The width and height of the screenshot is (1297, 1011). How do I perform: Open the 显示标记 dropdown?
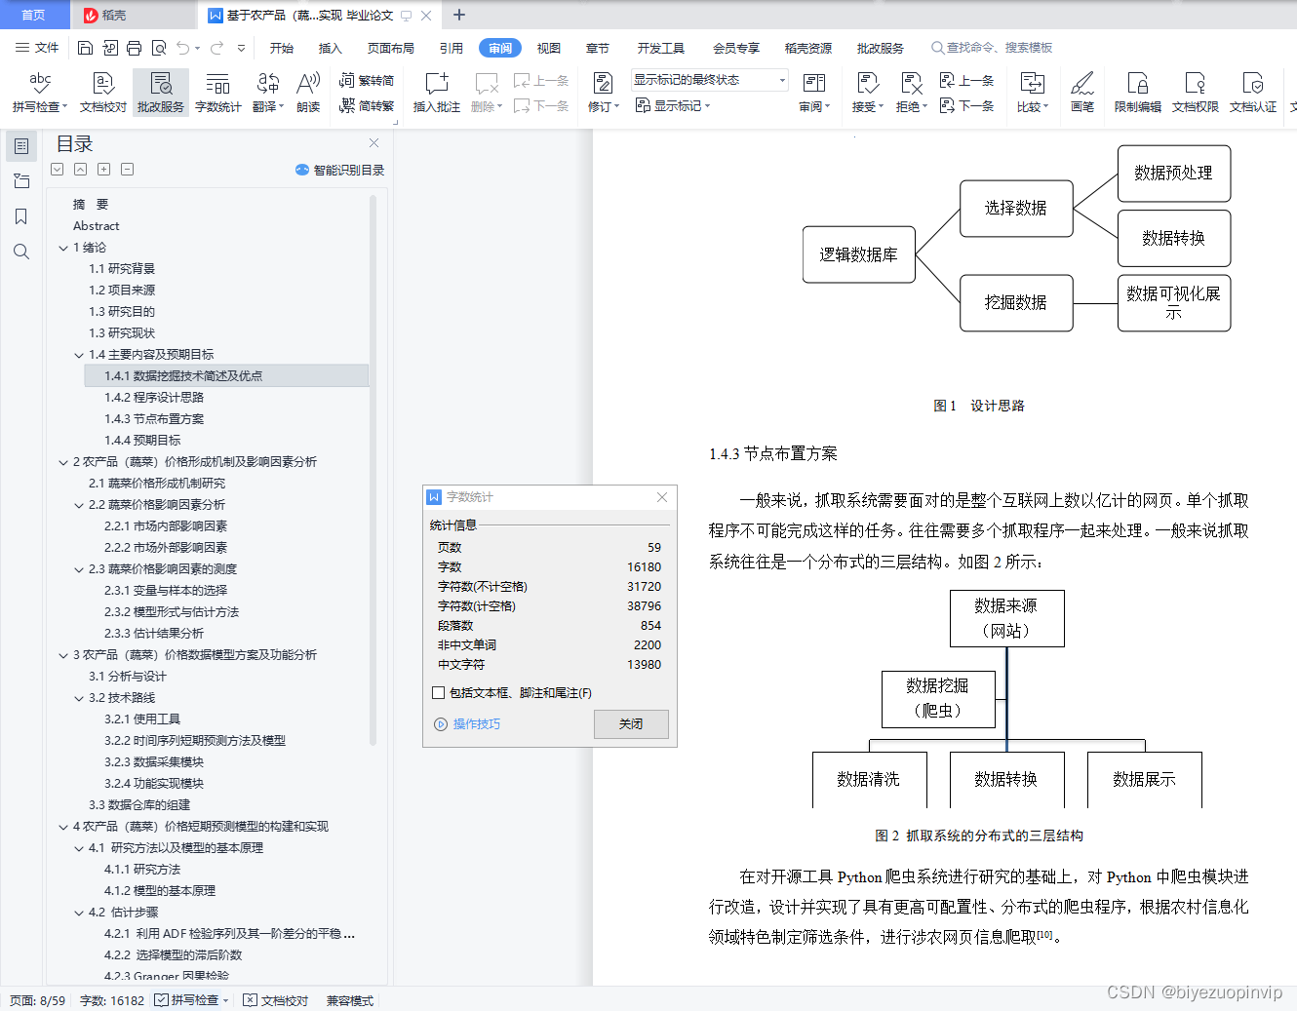(x=673, y=105)
